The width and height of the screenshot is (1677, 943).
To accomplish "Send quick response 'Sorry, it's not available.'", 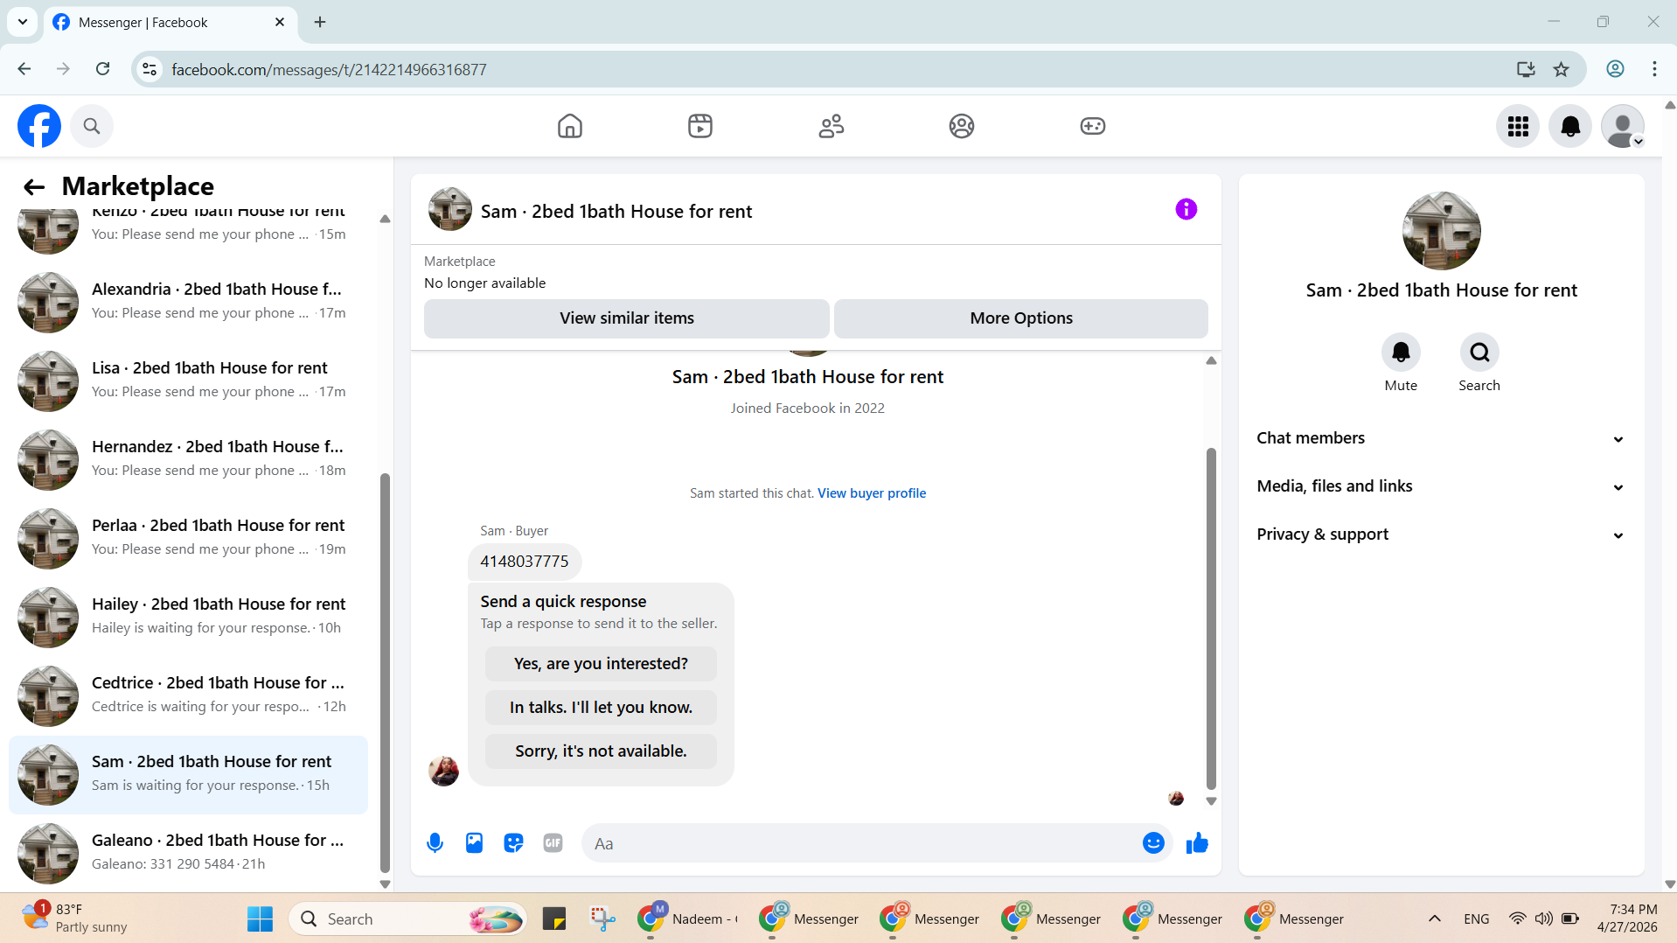I will (601, 751).
